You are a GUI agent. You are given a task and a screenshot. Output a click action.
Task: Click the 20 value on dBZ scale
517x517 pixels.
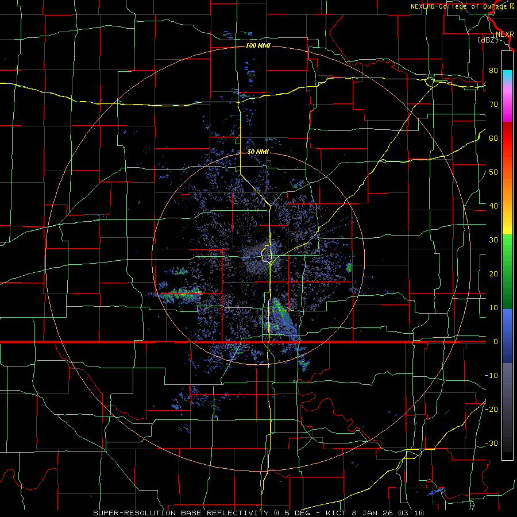493,273
